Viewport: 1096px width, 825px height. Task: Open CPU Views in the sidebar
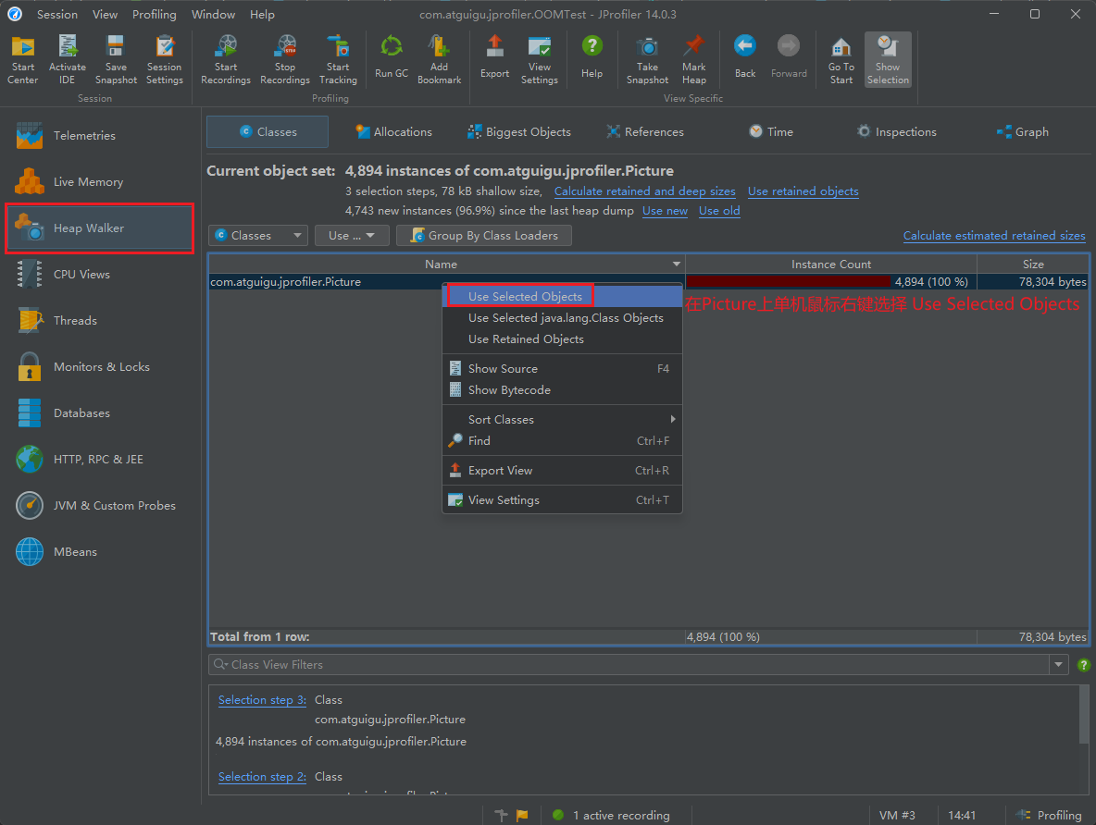pos(101,275)
